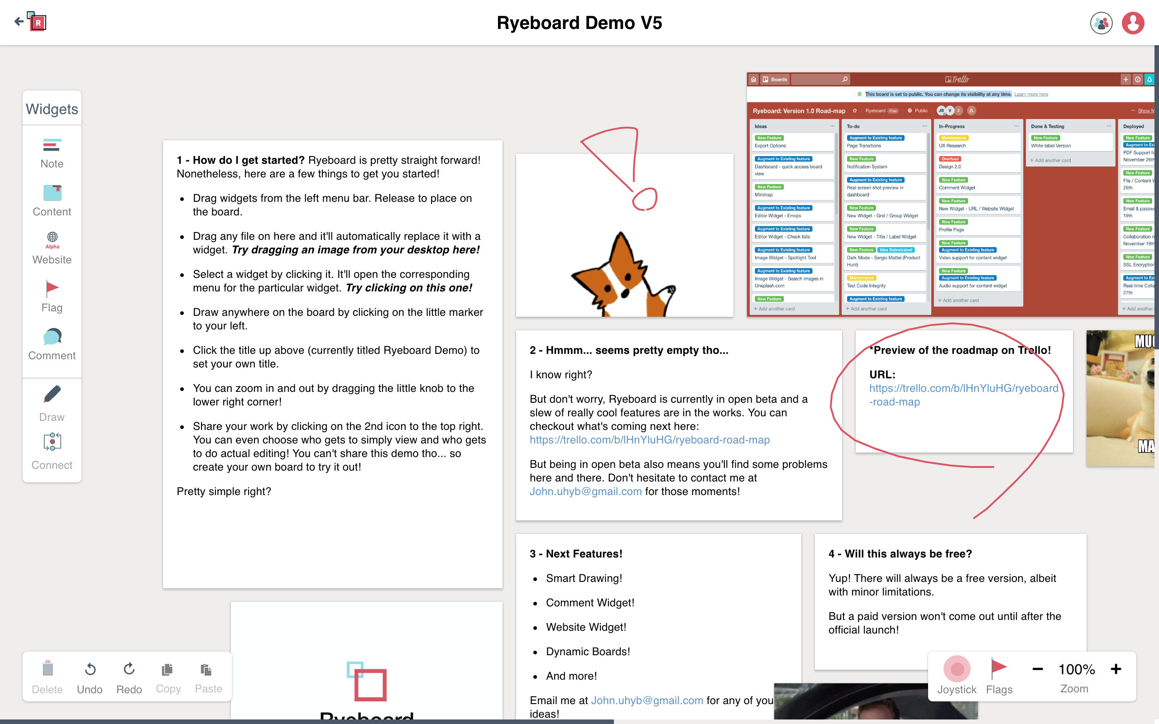The image size is (1159, 724).
Task: Open the ryeboard-road-map link in note 2
Action: tap(649, 439)
